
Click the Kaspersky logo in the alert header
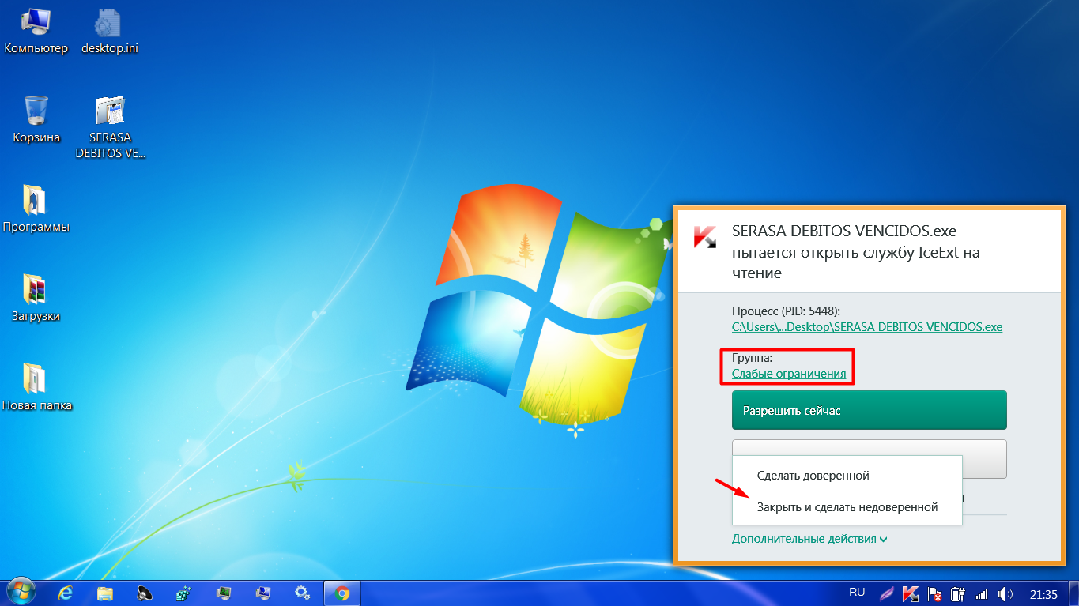tap(705, 237)
